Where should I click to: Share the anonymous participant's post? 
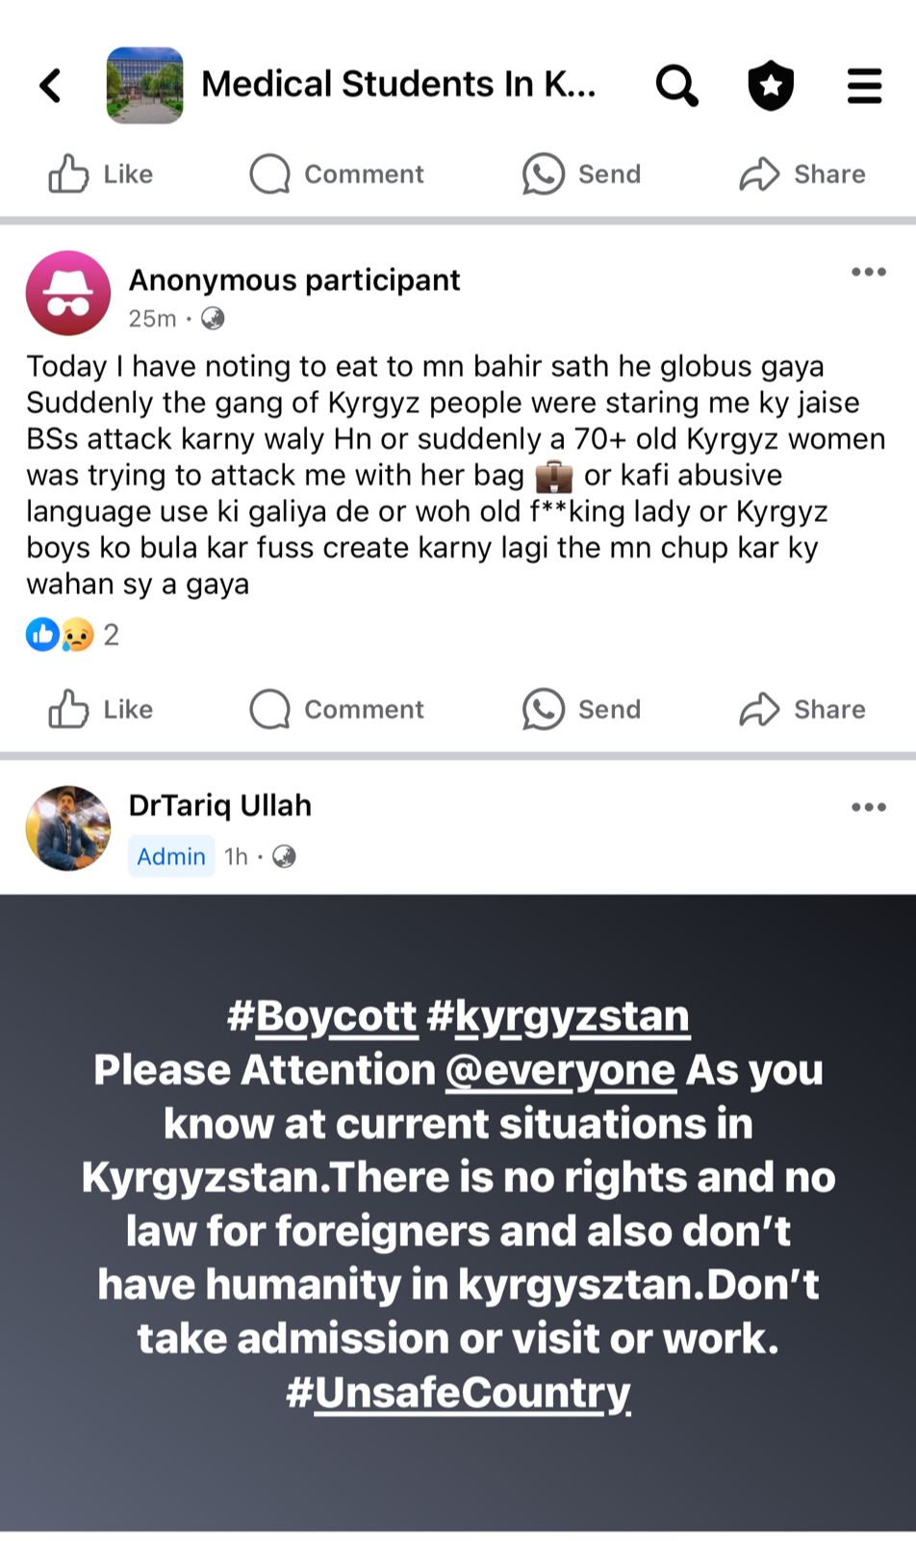pyautogui.click(x=802, y=710)
